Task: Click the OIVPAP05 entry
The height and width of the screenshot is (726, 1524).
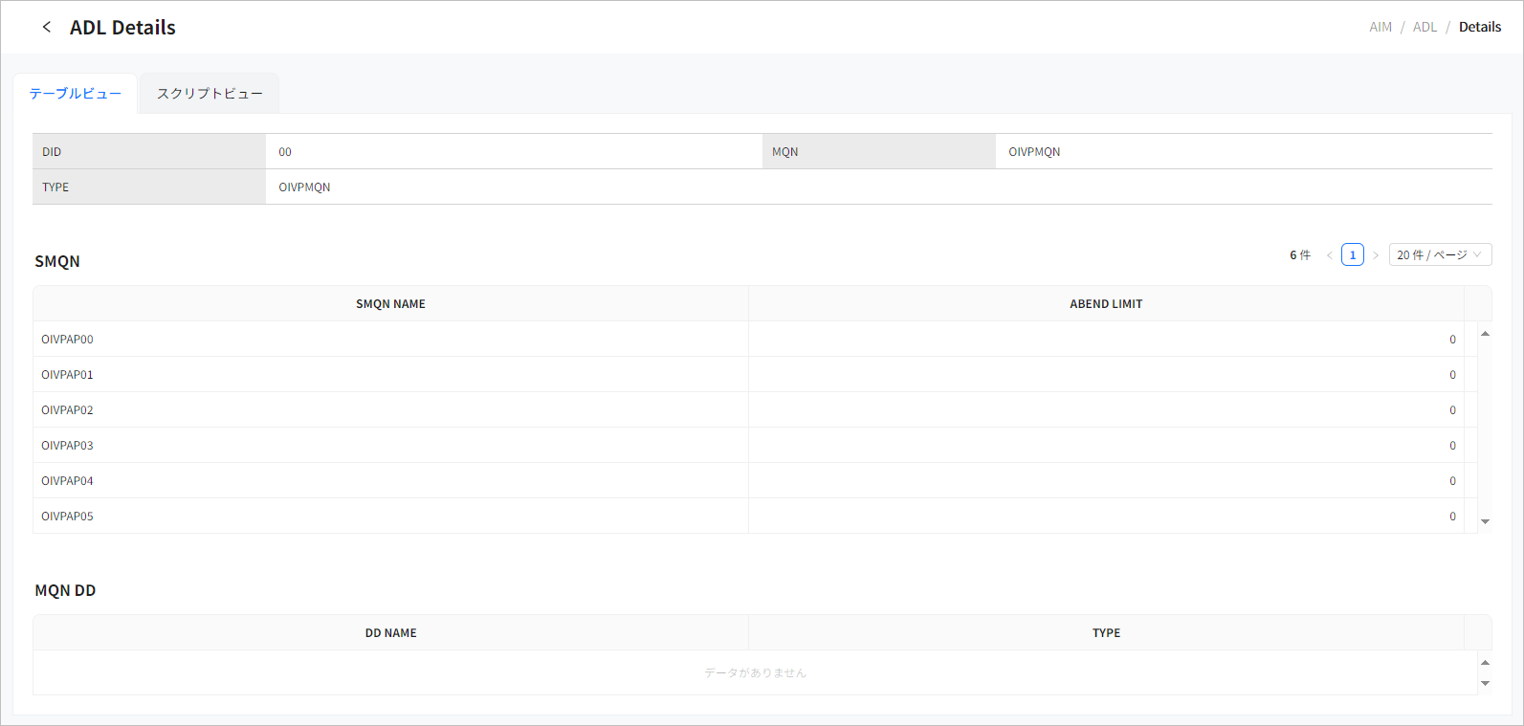Action: 67,517
